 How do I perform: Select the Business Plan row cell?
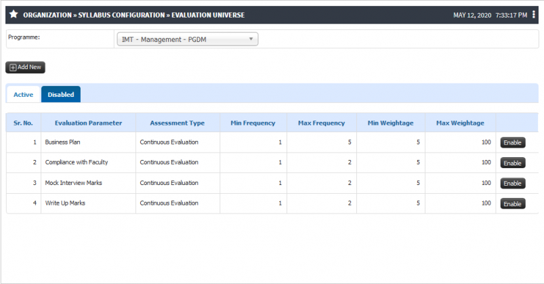click(62, 142)
